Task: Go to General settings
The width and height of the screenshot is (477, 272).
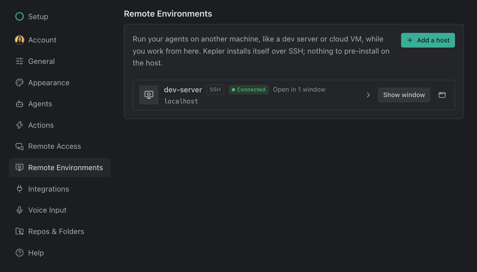Action: coord(60,61)
